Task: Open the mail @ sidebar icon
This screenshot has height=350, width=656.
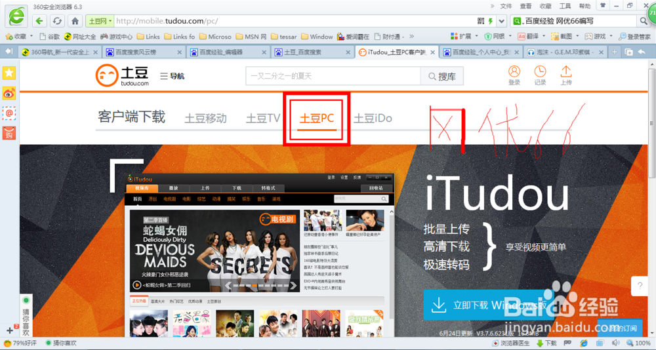Action: [x=9, y=113]
